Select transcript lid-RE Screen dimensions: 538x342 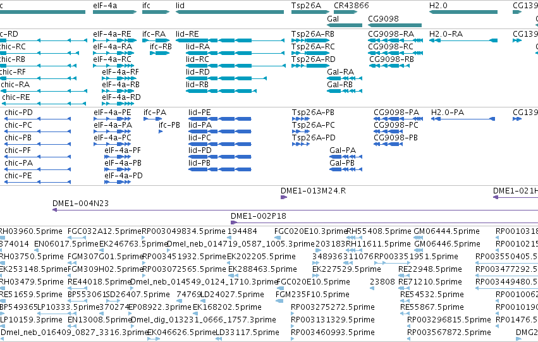click(230, 40)
